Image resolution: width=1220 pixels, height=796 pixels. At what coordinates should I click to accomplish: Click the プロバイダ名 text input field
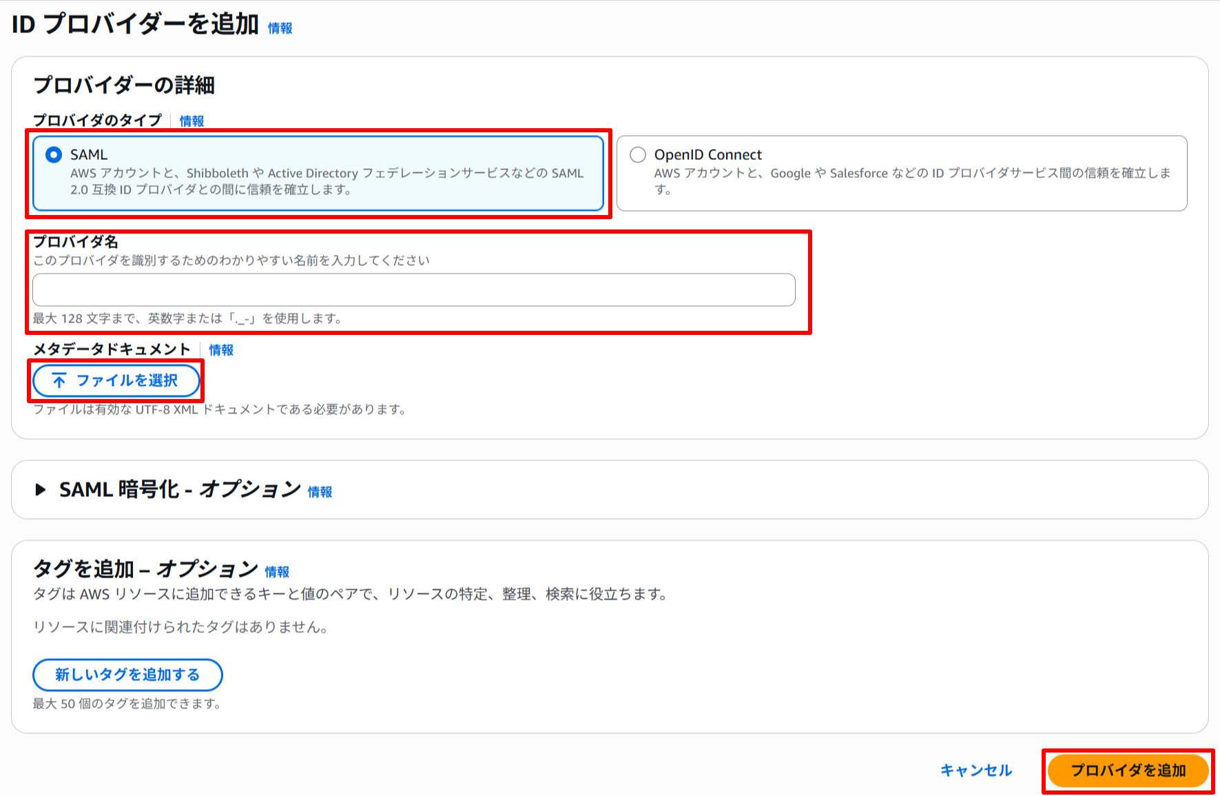pos(414,290)
